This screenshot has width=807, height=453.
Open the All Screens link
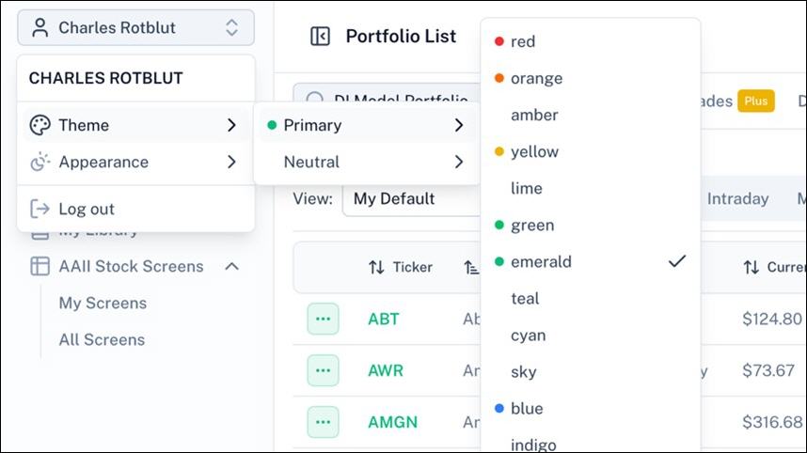102,340
